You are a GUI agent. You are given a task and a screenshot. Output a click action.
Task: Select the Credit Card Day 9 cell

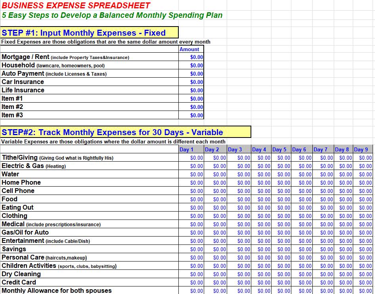pos(363,283)
